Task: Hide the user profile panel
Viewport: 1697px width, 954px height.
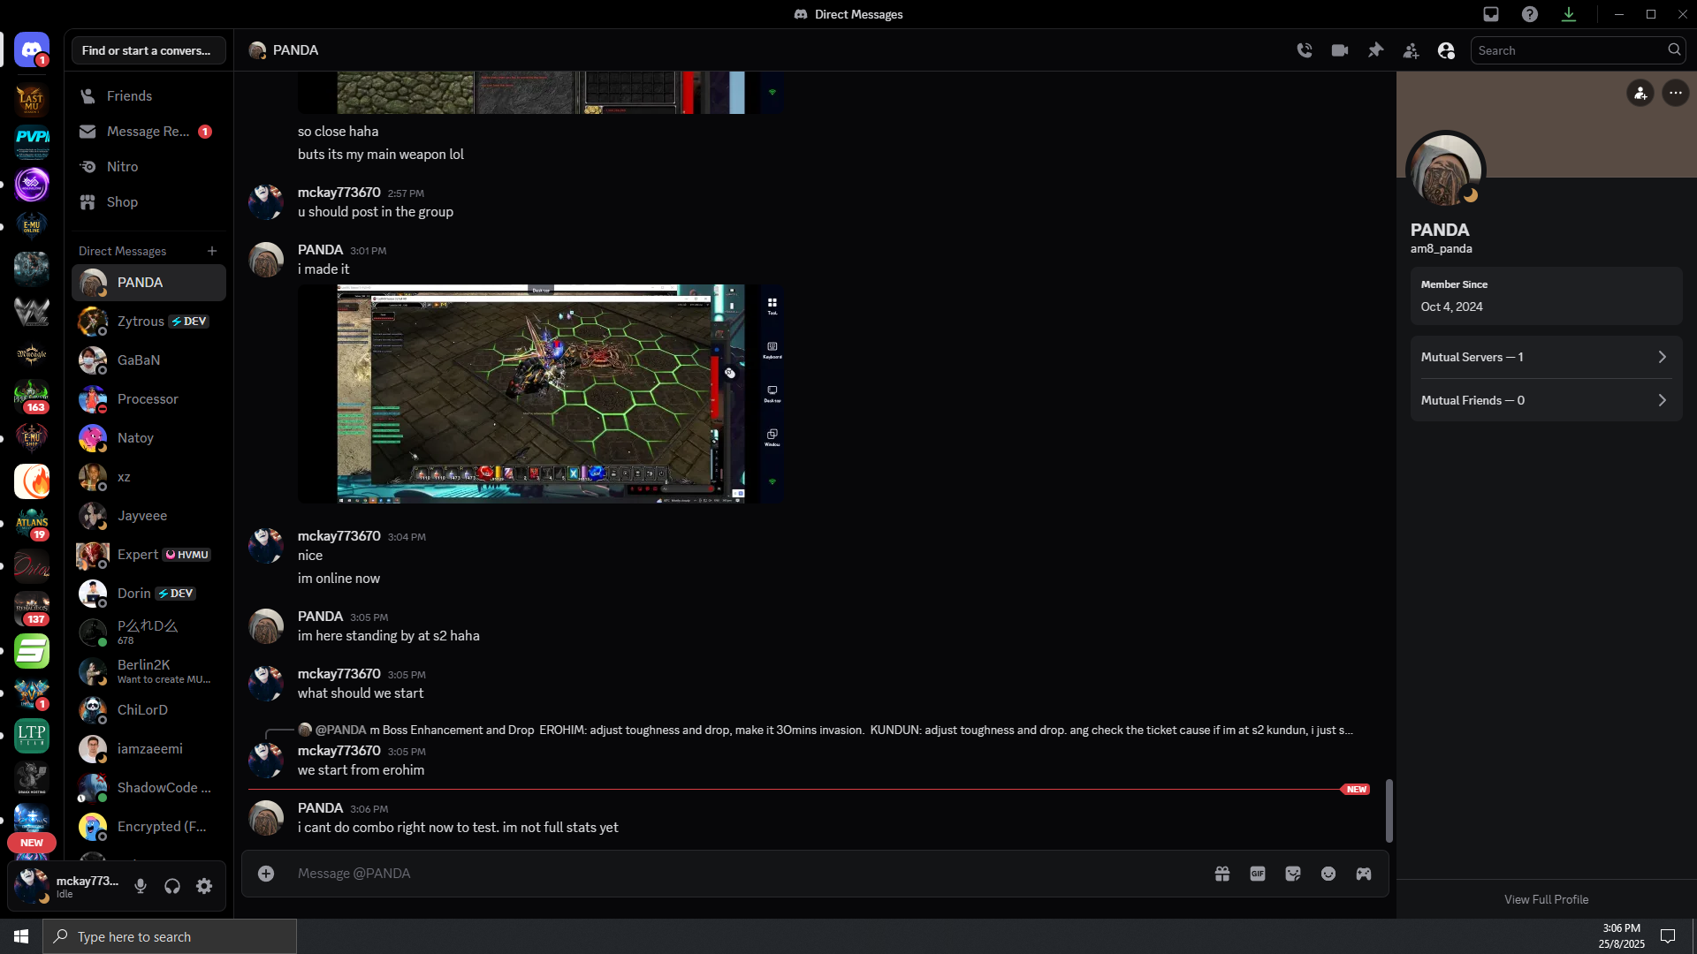Action: [x=1446, y=50]
